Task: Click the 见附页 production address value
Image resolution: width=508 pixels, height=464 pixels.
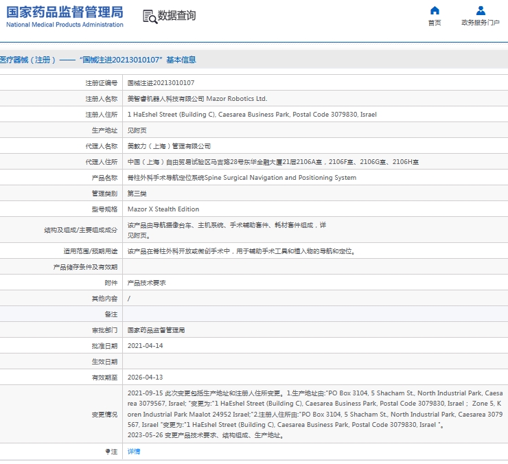Action: 137,130
